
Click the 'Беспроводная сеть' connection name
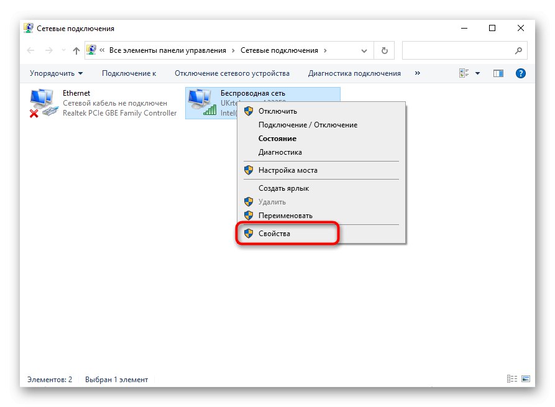click(x=253, y=93)
